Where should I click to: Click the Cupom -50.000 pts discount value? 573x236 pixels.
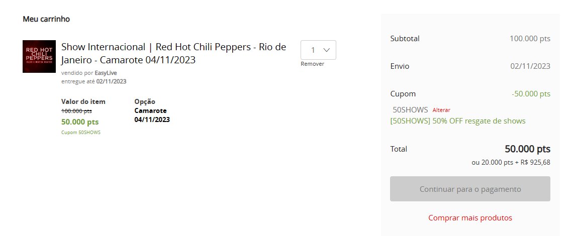[x=531, y=94]
